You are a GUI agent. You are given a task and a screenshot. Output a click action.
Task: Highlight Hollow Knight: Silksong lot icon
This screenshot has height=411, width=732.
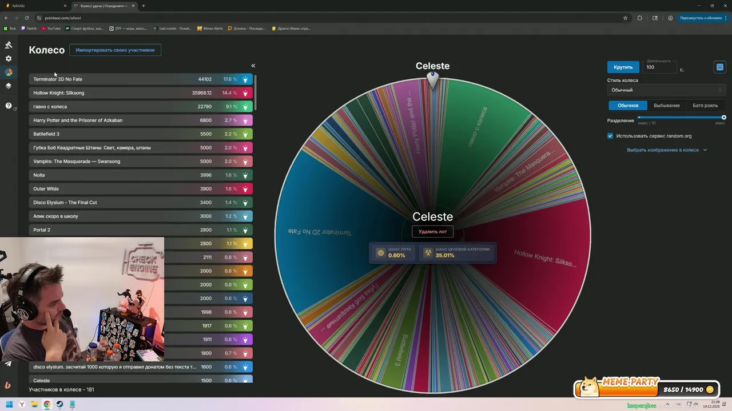click(245, 93)
